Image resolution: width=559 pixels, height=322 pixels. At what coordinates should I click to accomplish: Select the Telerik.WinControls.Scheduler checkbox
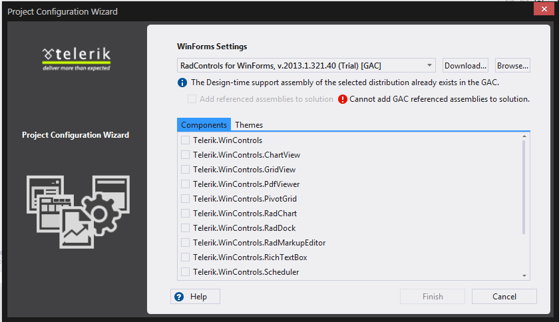(x=186, y=272)
